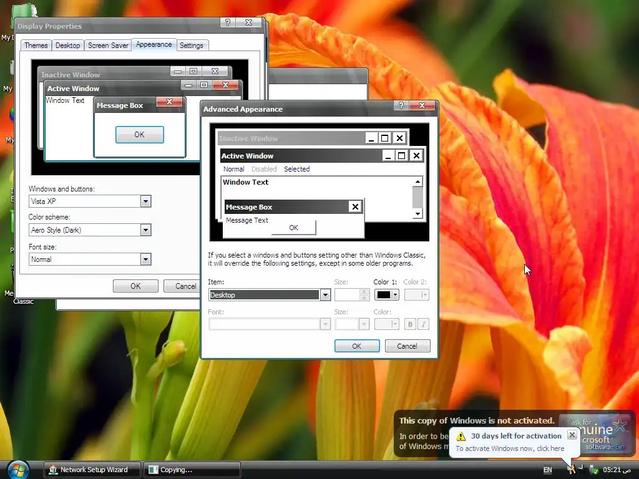Click the Active Window close icon in the Display Properties preview
The image size is (639, 479).
(226, 85)
